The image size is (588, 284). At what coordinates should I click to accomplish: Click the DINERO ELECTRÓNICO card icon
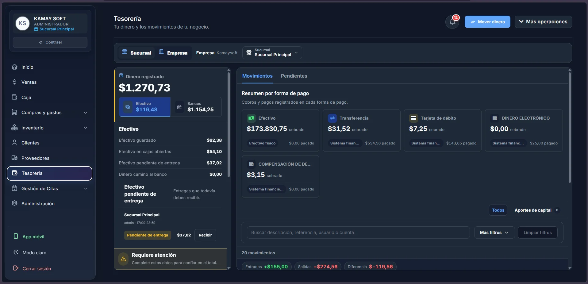click(x=495, y=118)
